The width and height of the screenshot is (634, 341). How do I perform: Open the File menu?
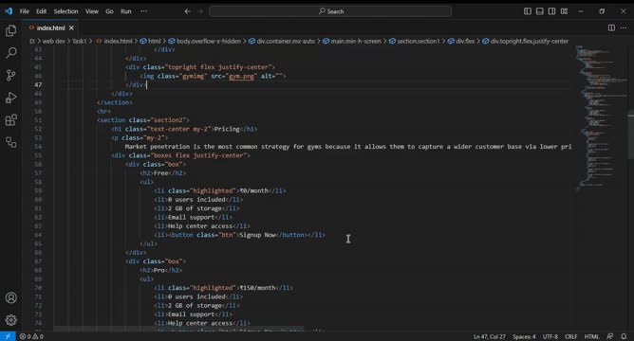point(25,11)
